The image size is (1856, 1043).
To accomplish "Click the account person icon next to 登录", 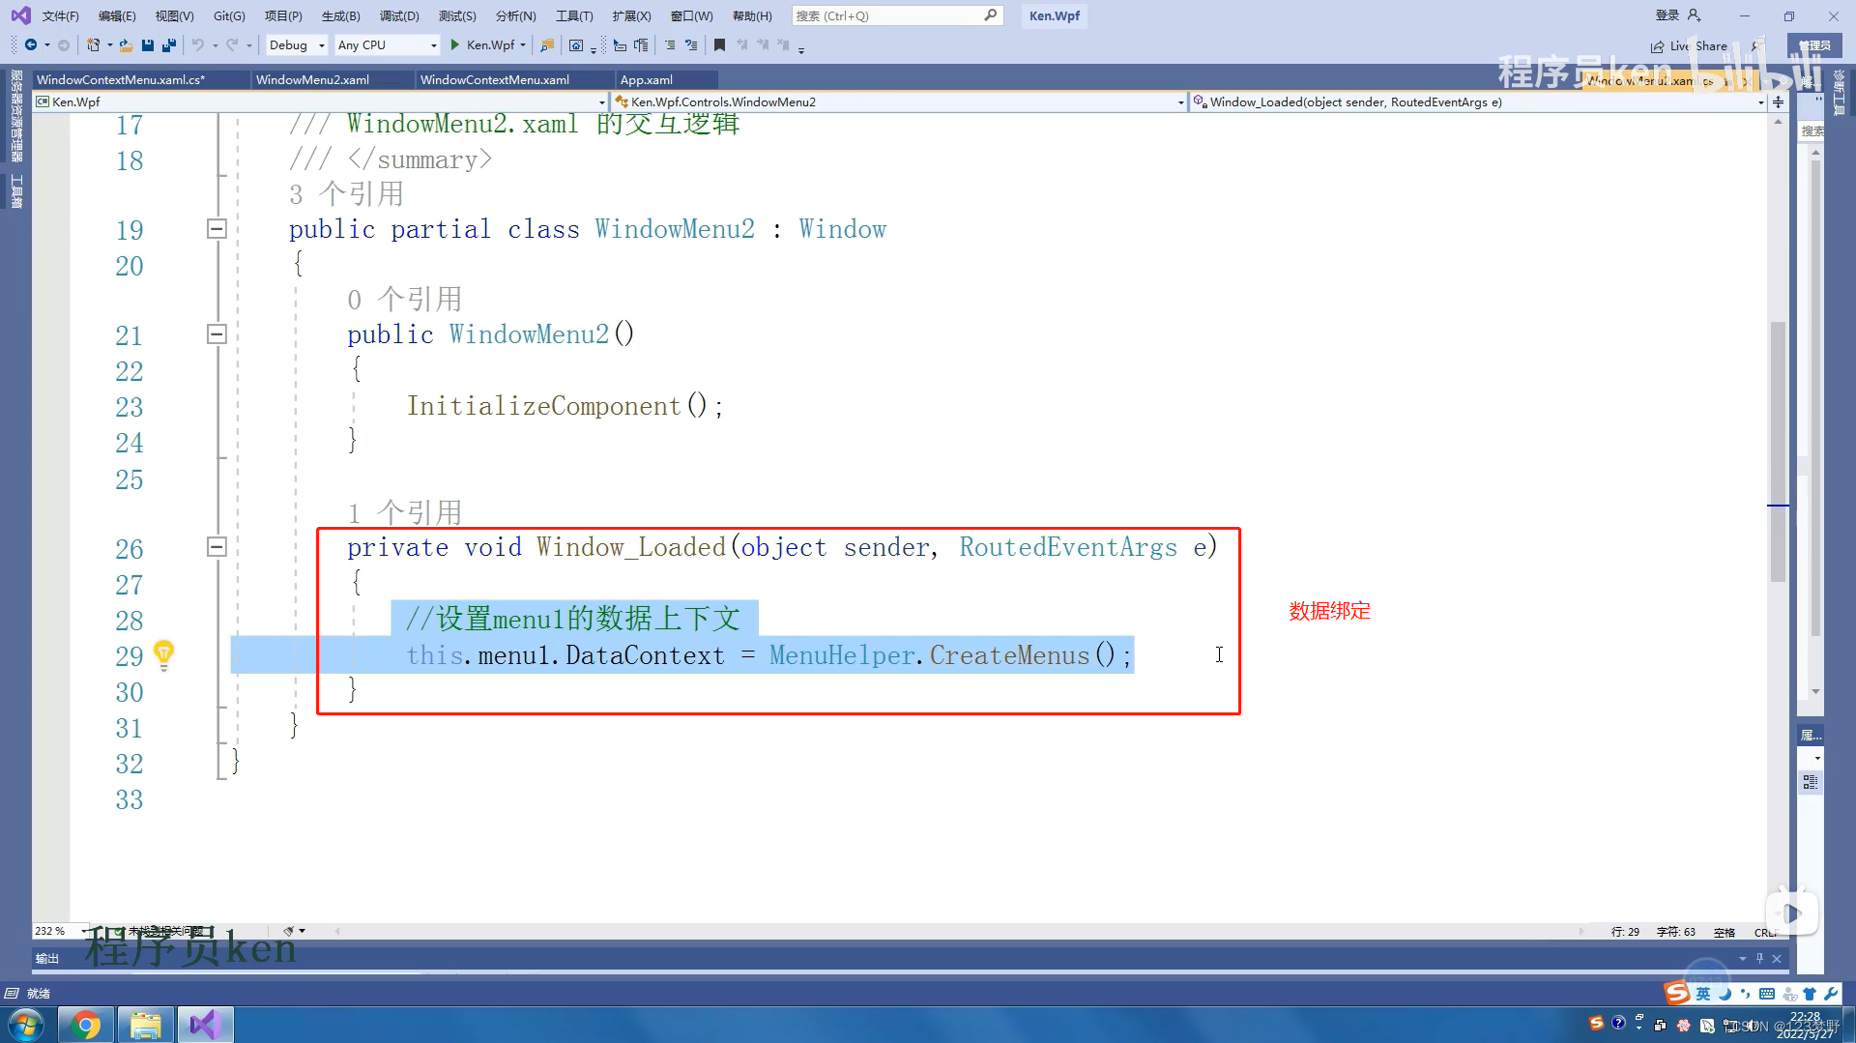I will 1694,15.
